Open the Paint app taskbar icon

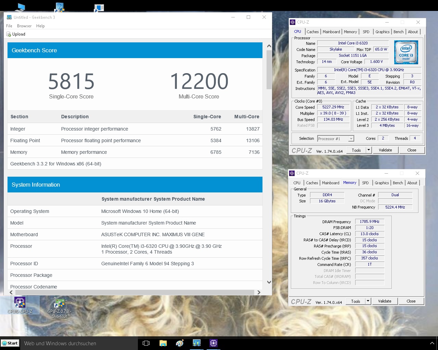pyautogui.click(x=180, y=343)
